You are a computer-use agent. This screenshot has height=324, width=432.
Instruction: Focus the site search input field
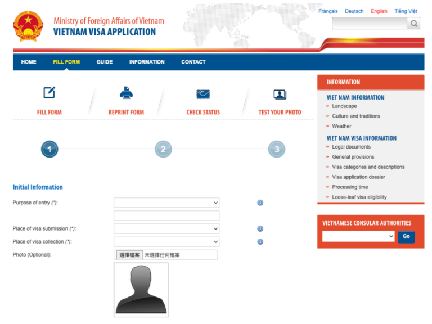370,24
